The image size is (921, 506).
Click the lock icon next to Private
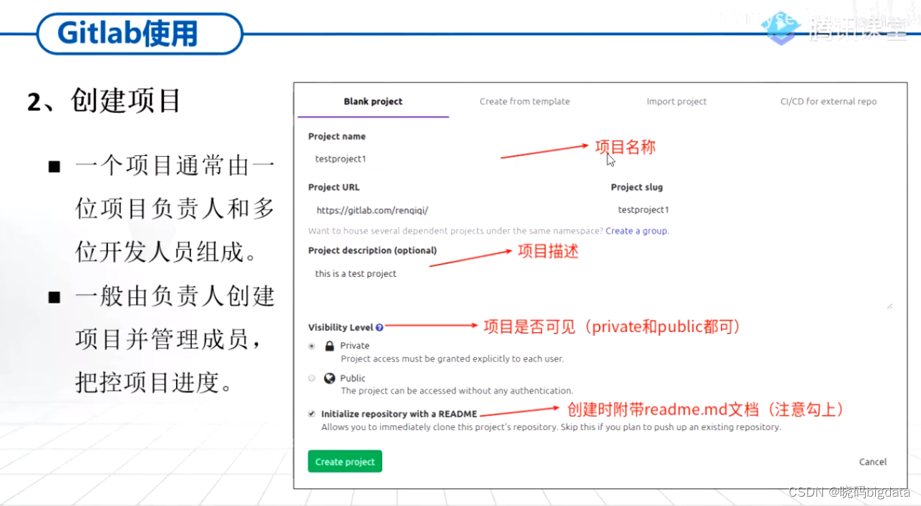(x=328, y=346)
